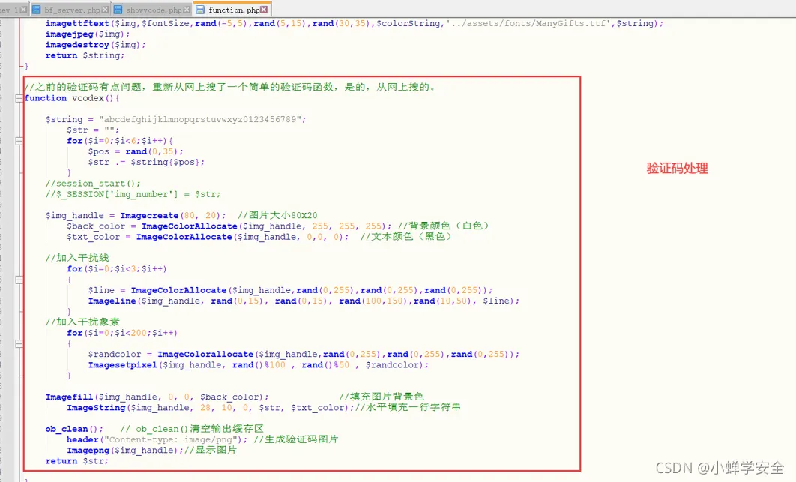The image size is (796, 482).
Task: Click the '$back_color = ImageColorAllocate' line
Action: click(x=277, y=226)
